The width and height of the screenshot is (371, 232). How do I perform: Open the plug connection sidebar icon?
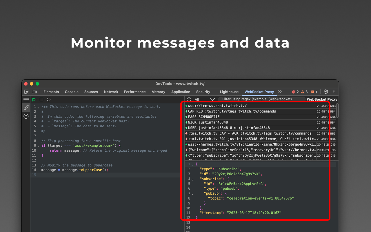26,108
